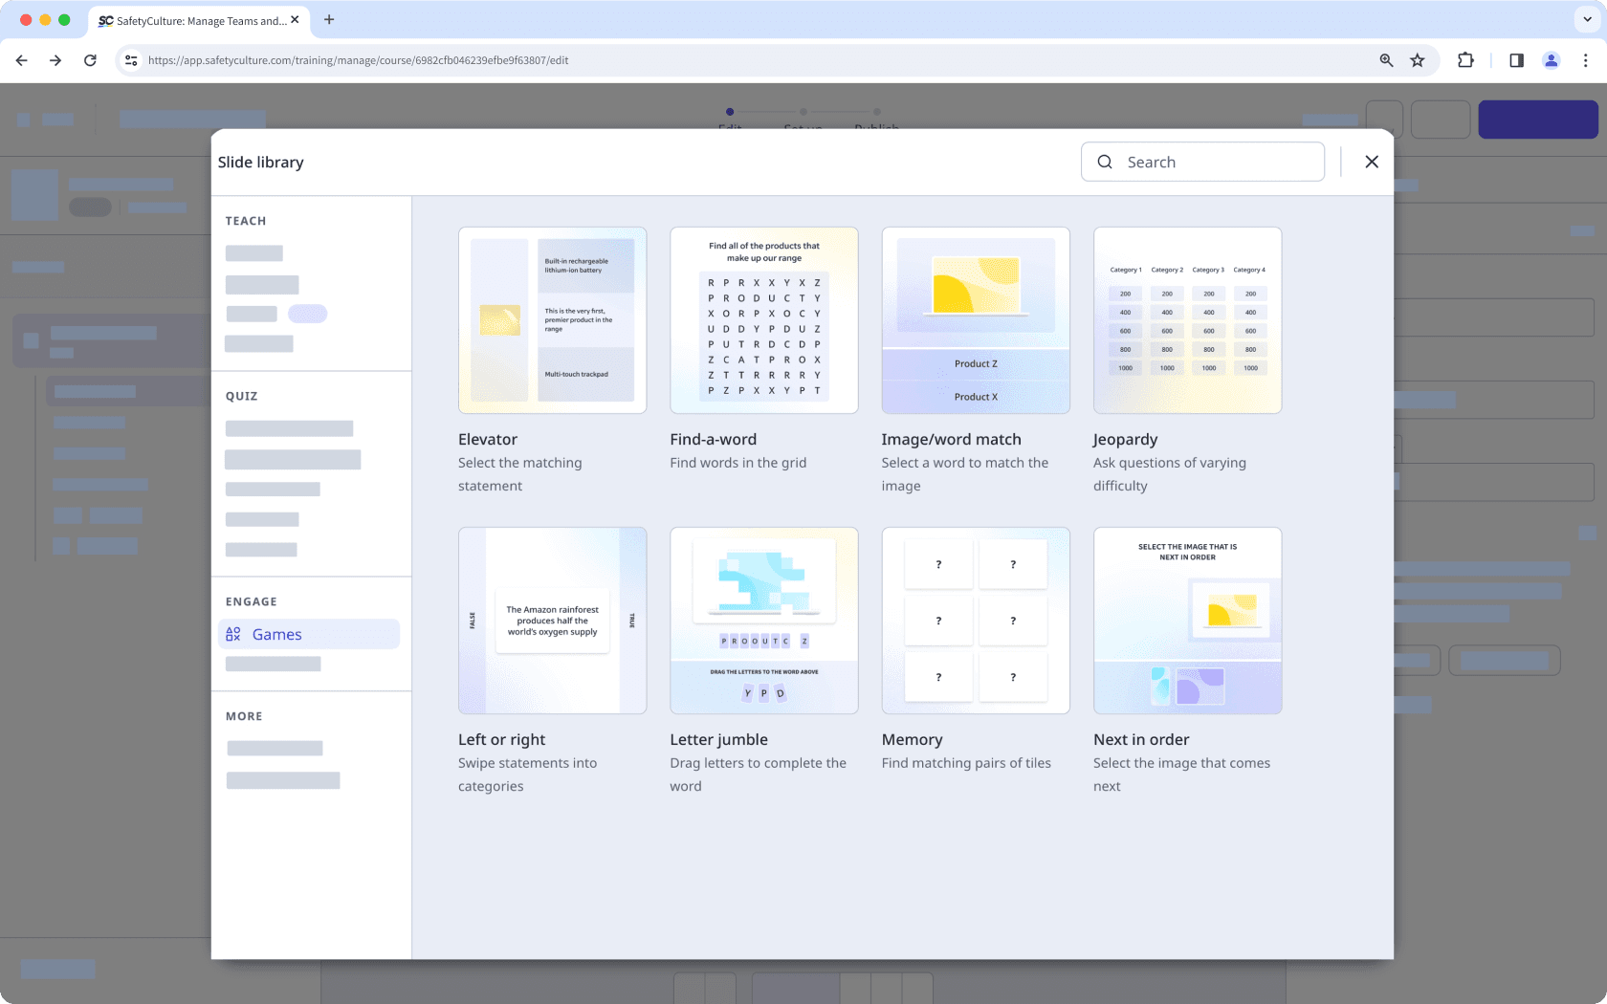Close the Slide library dialog
This screenshot has width=1607, height=1004.
pyautogui.click(x=1372, y=162)
